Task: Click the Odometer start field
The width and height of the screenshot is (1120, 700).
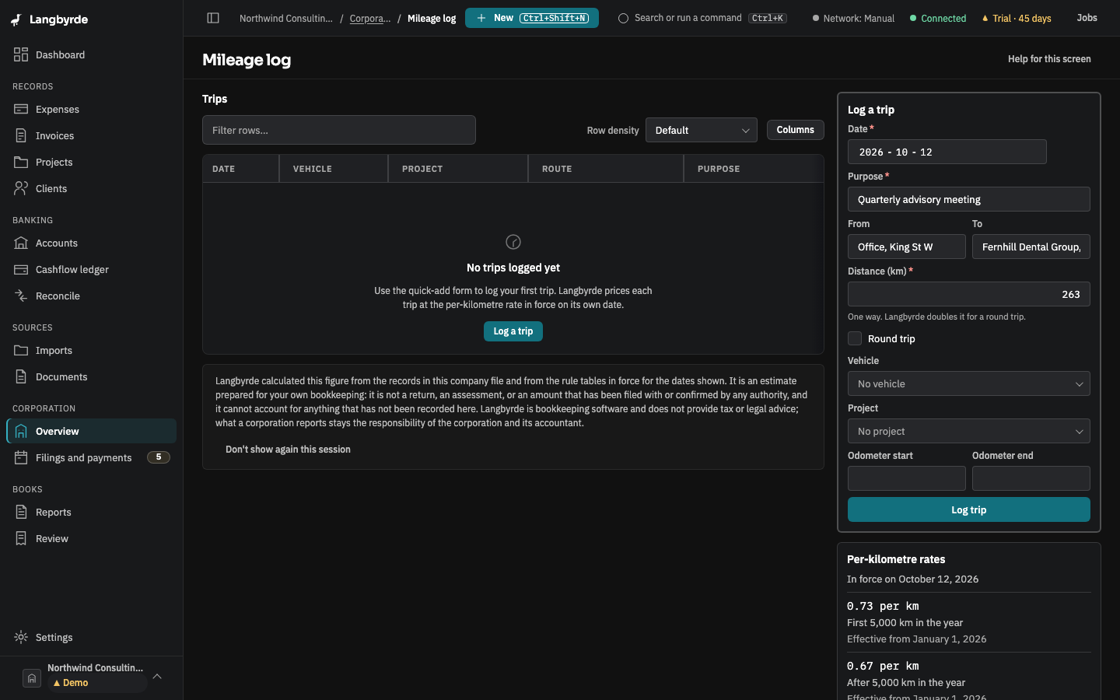Action: point(907,478)
